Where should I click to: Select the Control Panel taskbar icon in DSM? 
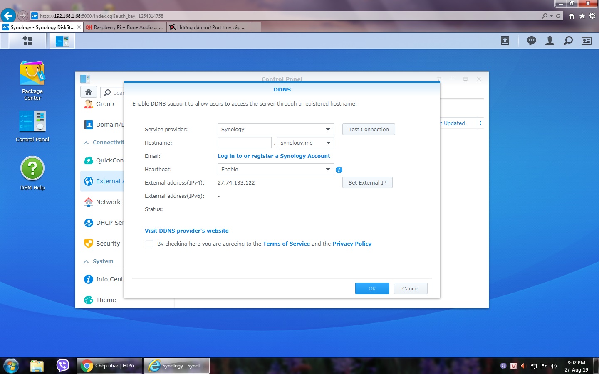(x=62, y=41)
